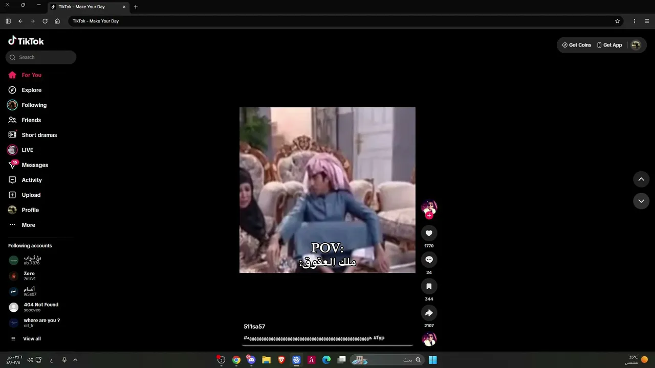This screenshot has width=655, height=368.
Task: Click the TikTok search field
Action: (x=41, y=57)
